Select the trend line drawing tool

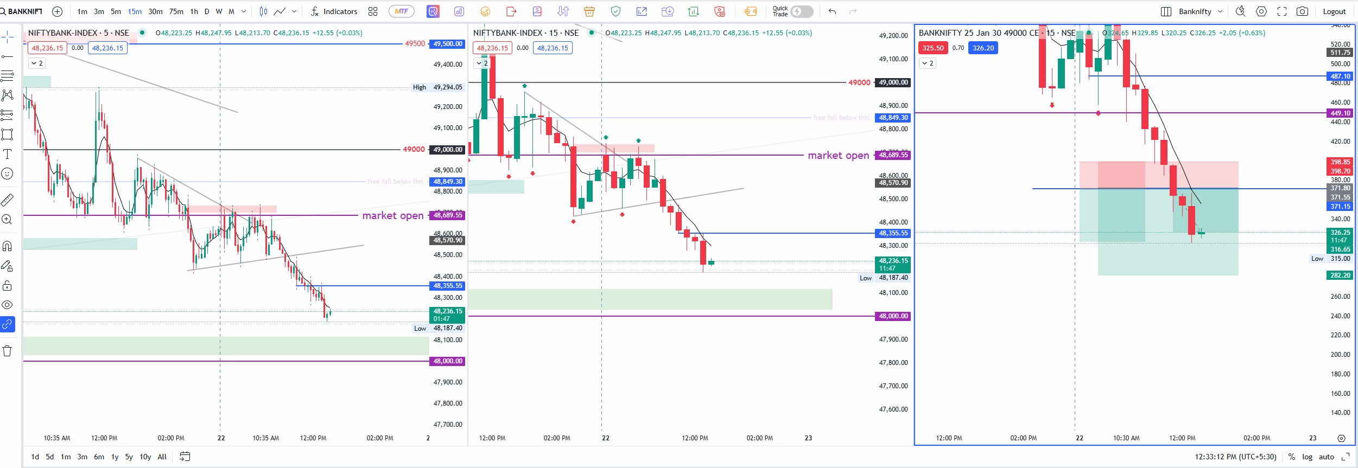pyautogui.click(x=7, y=56)
